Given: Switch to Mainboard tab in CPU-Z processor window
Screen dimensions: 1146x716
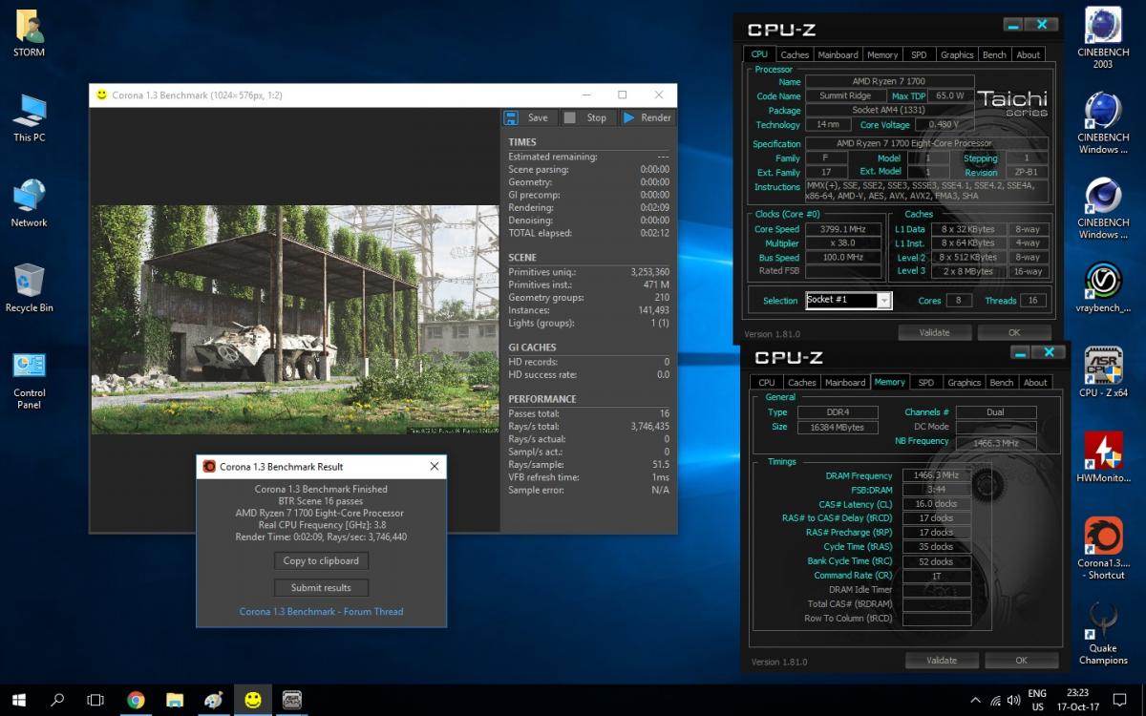Looking at the screenshot, I should point(838,54).
